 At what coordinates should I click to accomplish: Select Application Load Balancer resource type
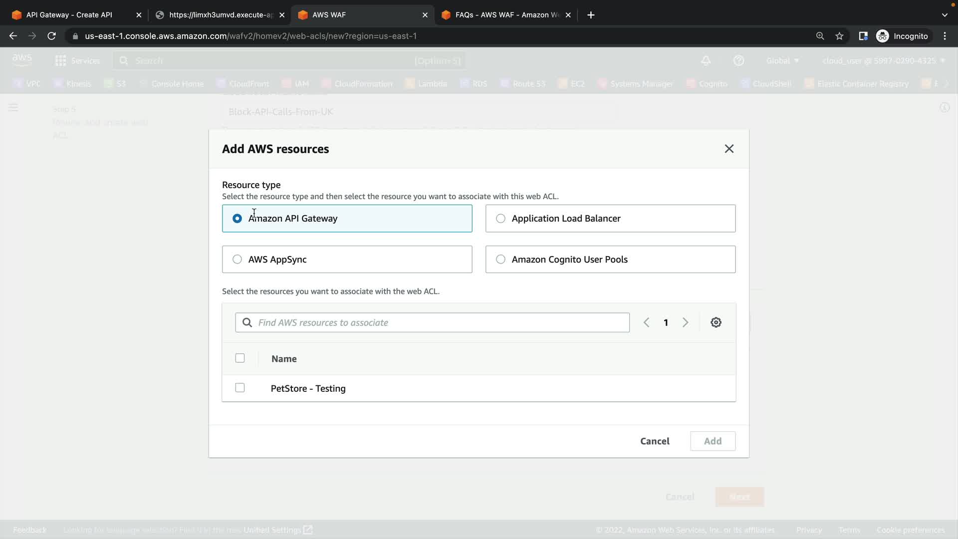pyautogui.click(x=500, y=219)
